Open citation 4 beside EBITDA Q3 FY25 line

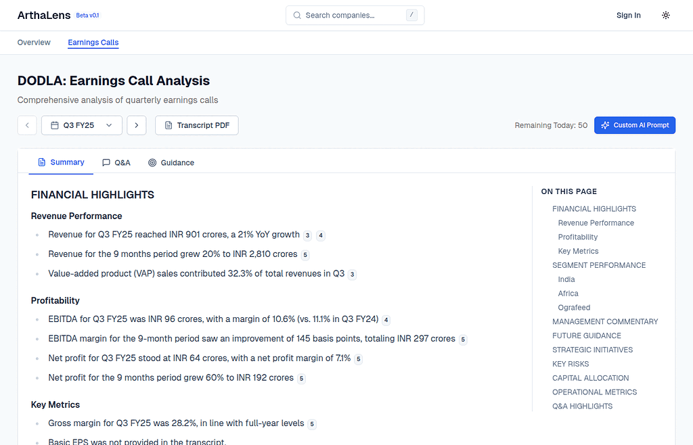[x=386, y=320]
